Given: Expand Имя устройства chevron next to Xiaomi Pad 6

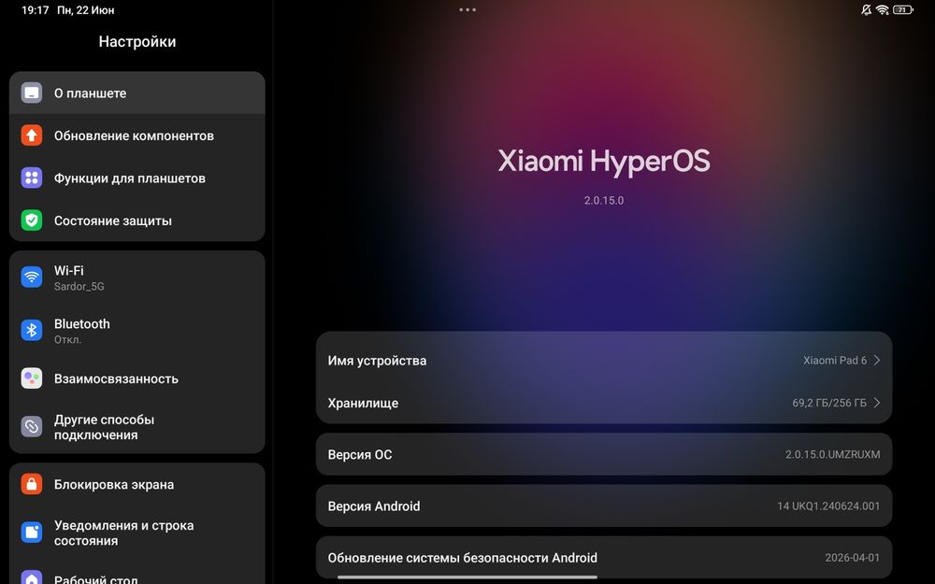Looking at the screenshot, I should tap(877, 360).
